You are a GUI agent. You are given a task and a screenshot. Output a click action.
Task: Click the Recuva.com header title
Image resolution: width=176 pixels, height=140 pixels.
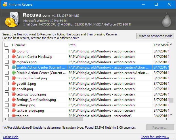click(x=36, y=15)
